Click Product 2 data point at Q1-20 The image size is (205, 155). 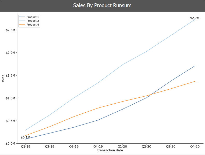point(122,65)
